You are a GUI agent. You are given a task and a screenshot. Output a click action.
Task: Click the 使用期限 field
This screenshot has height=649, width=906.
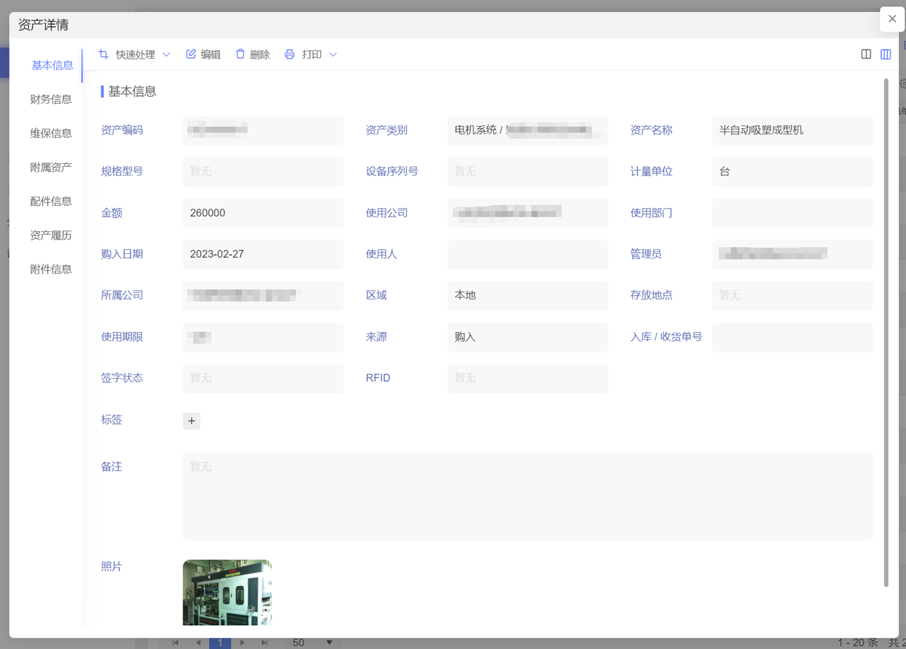[263, 337]
